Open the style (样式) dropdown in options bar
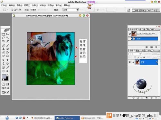161x120 pixels. (71, 10)
